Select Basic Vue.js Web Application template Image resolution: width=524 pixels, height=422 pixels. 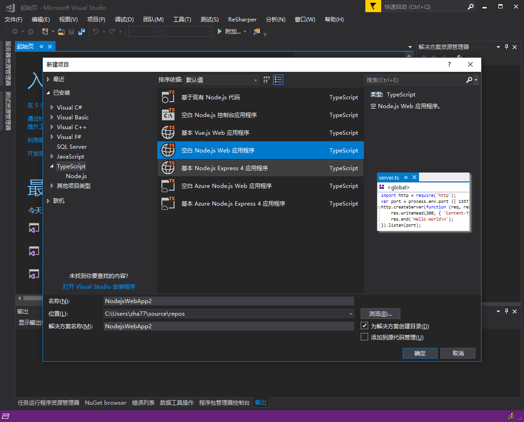click(260, 132)
